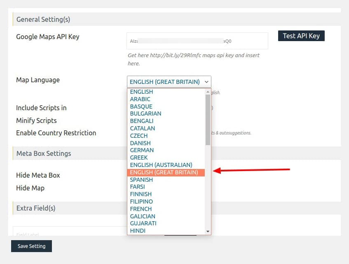The image size is (349, 264).
Task: Click the Google Maps API Key field
Action: [x=197, y=41]
